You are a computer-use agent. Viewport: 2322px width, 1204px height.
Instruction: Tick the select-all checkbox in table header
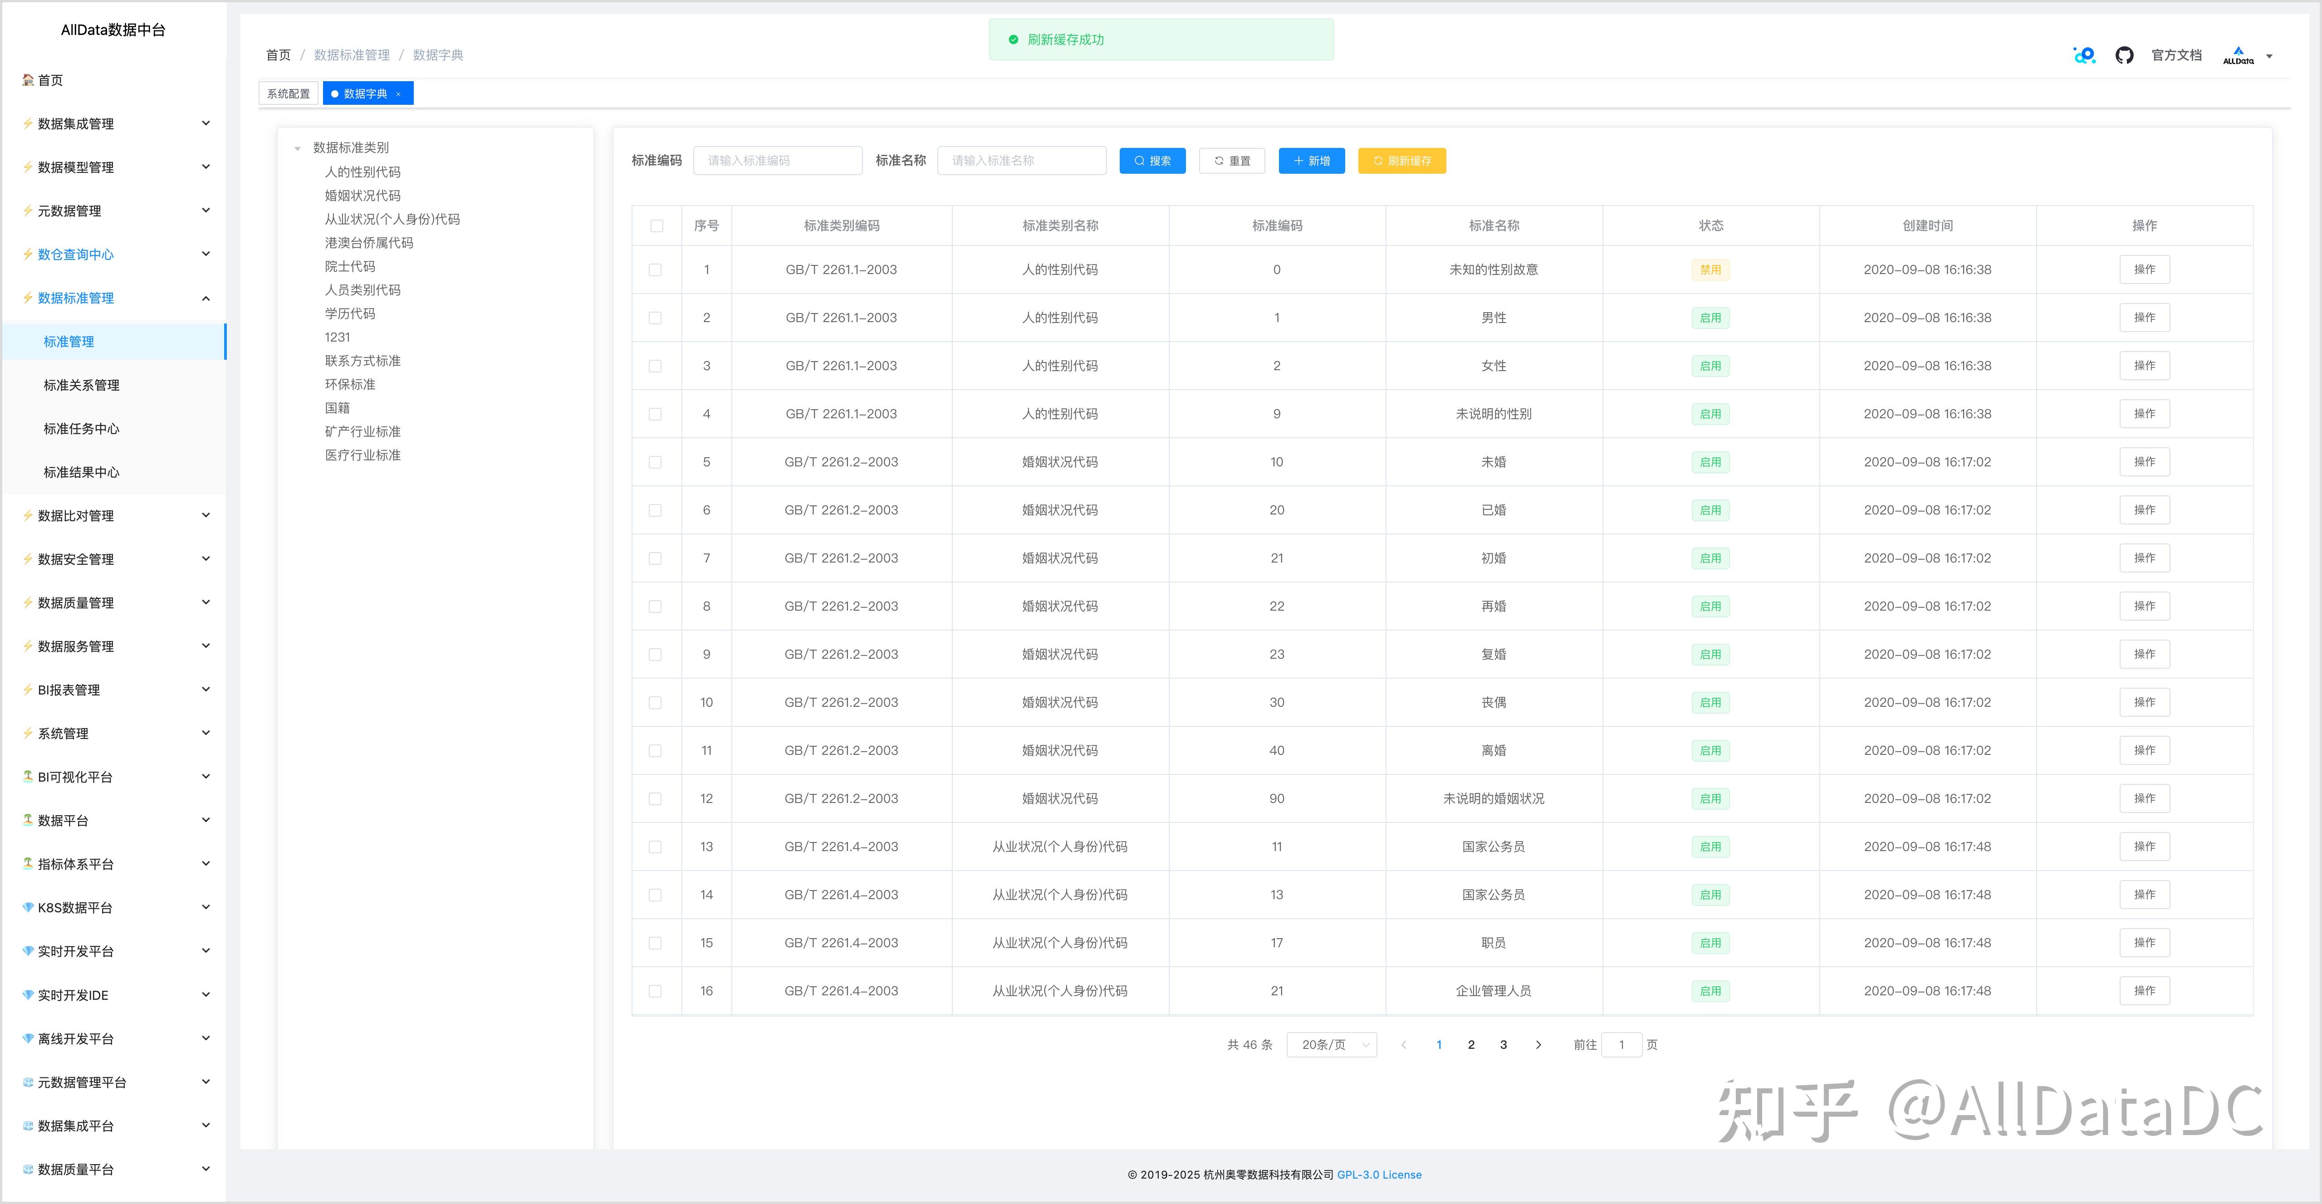tap(656, 226)
